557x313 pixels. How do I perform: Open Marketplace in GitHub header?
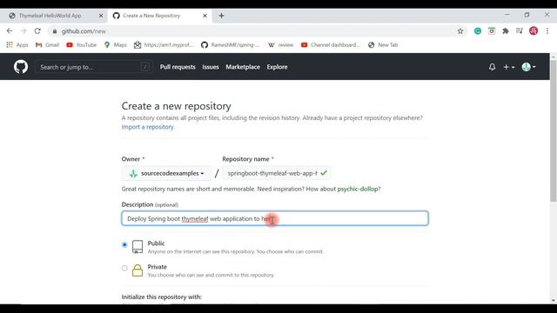coord(243,67)
